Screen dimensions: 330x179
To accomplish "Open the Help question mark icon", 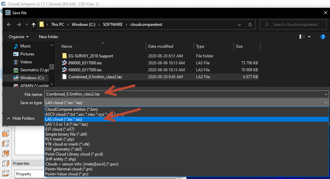I will 323,37.
